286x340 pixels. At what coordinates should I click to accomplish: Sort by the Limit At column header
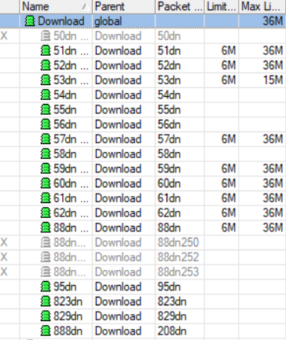point(222,6)
